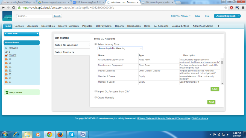Click the bookmark star in the address bar
Image resolution: width=246 pixels, height=138 pixels.
click(x=226, y=8)
